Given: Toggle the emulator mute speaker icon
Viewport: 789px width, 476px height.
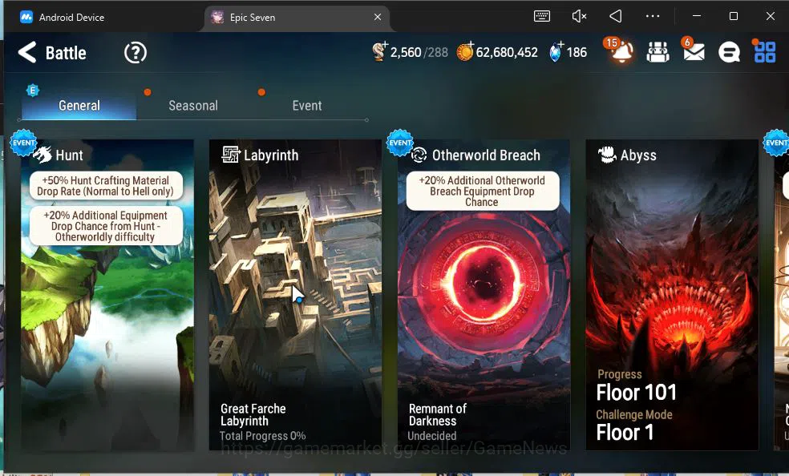Looking at the screenshot, I should point(579,17).
